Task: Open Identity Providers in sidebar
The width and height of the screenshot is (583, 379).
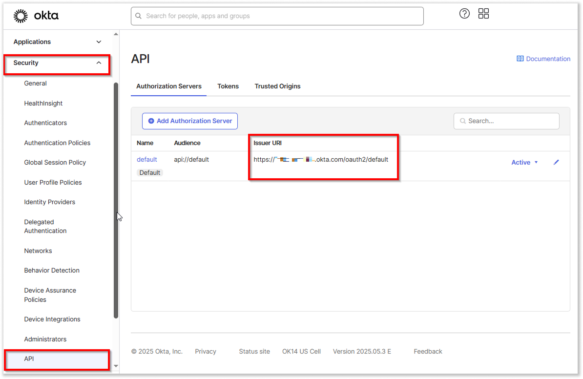Action: [49, 202]
